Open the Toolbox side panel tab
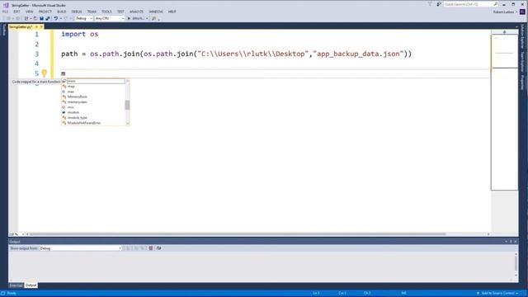 click(x=4, y=30)
